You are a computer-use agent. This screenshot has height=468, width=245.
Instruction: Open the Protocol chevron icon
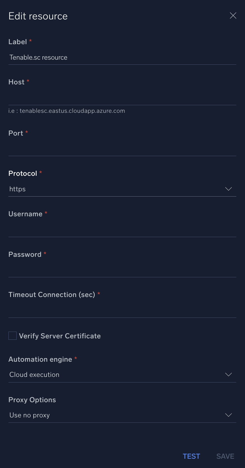228,189
